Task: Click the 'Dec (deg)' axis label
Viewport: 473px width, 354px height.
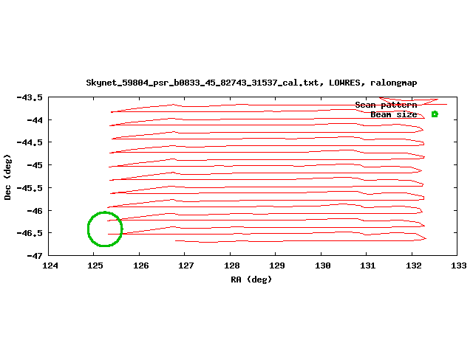Action: (7, 177)
